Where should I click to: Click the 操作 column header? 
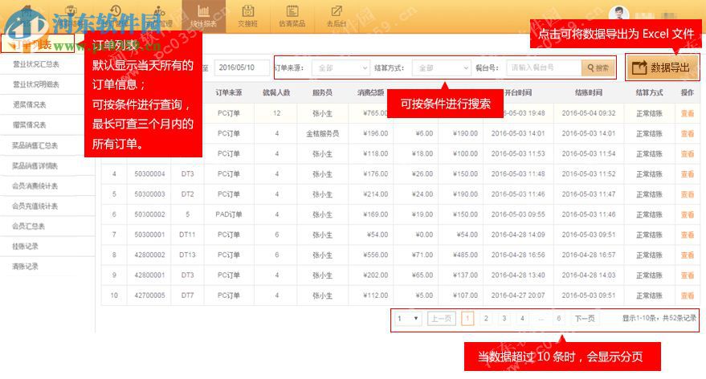click(687, 92)
